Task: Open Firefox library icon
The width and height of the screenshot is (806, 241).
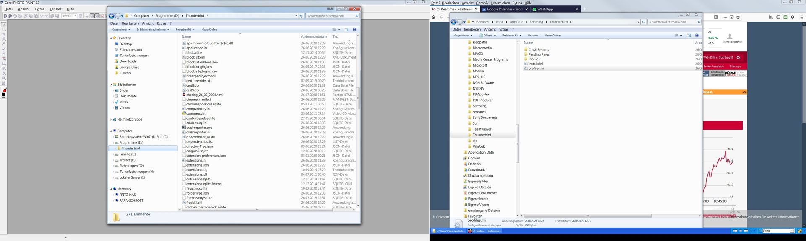Action: click(771, 17)
